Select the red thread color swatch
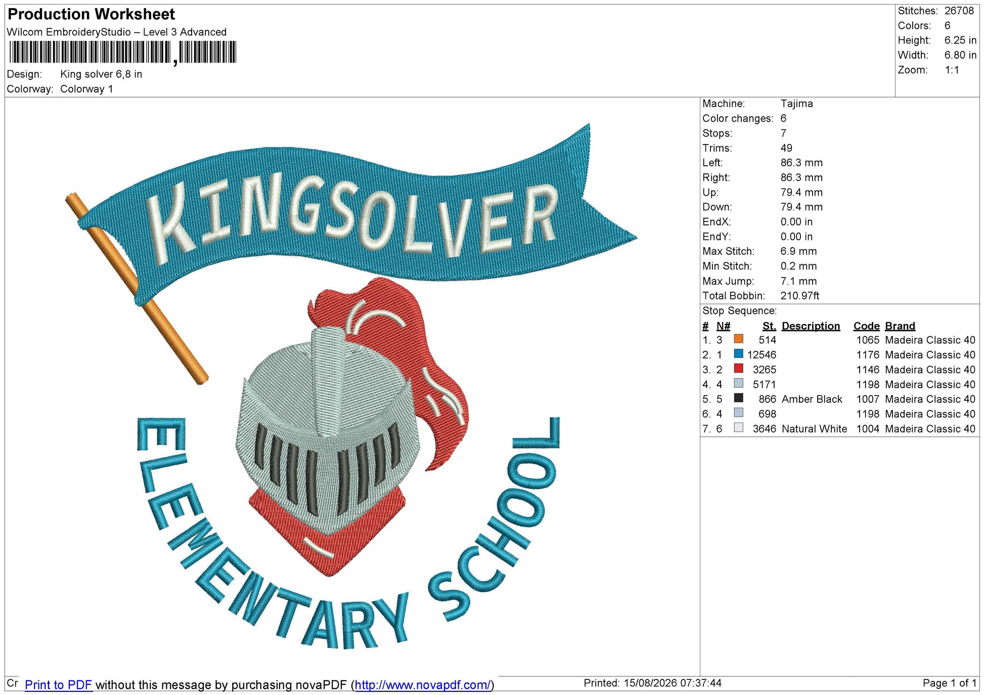The image size is (984, 695). (x=738, y=368)
